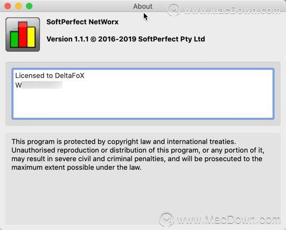Screen dimensions: 286x230
Task: Click the About title in the title bar
Action: click(x=143, y=6)
